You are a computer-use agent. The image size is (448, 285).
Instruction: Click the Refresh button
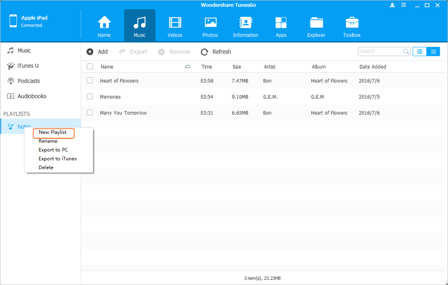pyautogui.click(x=216, y=52)
